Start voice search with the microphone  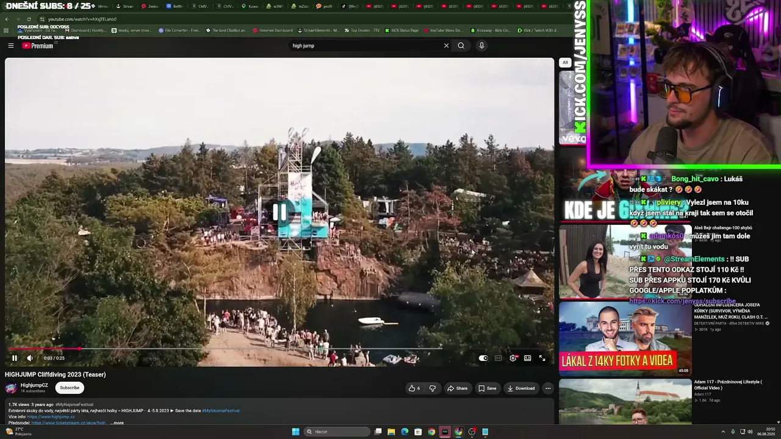(x=481, y=46)
